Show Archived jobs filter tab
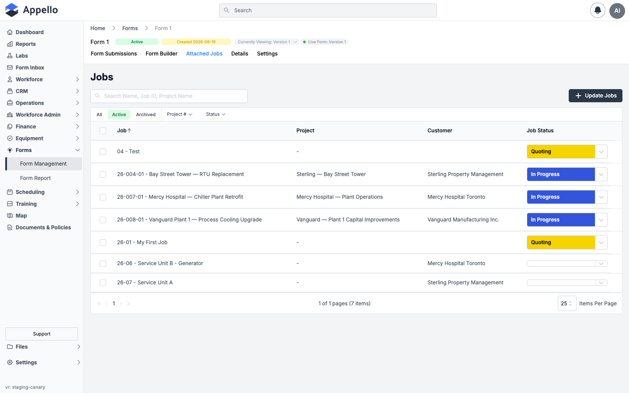629x401 pixels. coord(146,114)
